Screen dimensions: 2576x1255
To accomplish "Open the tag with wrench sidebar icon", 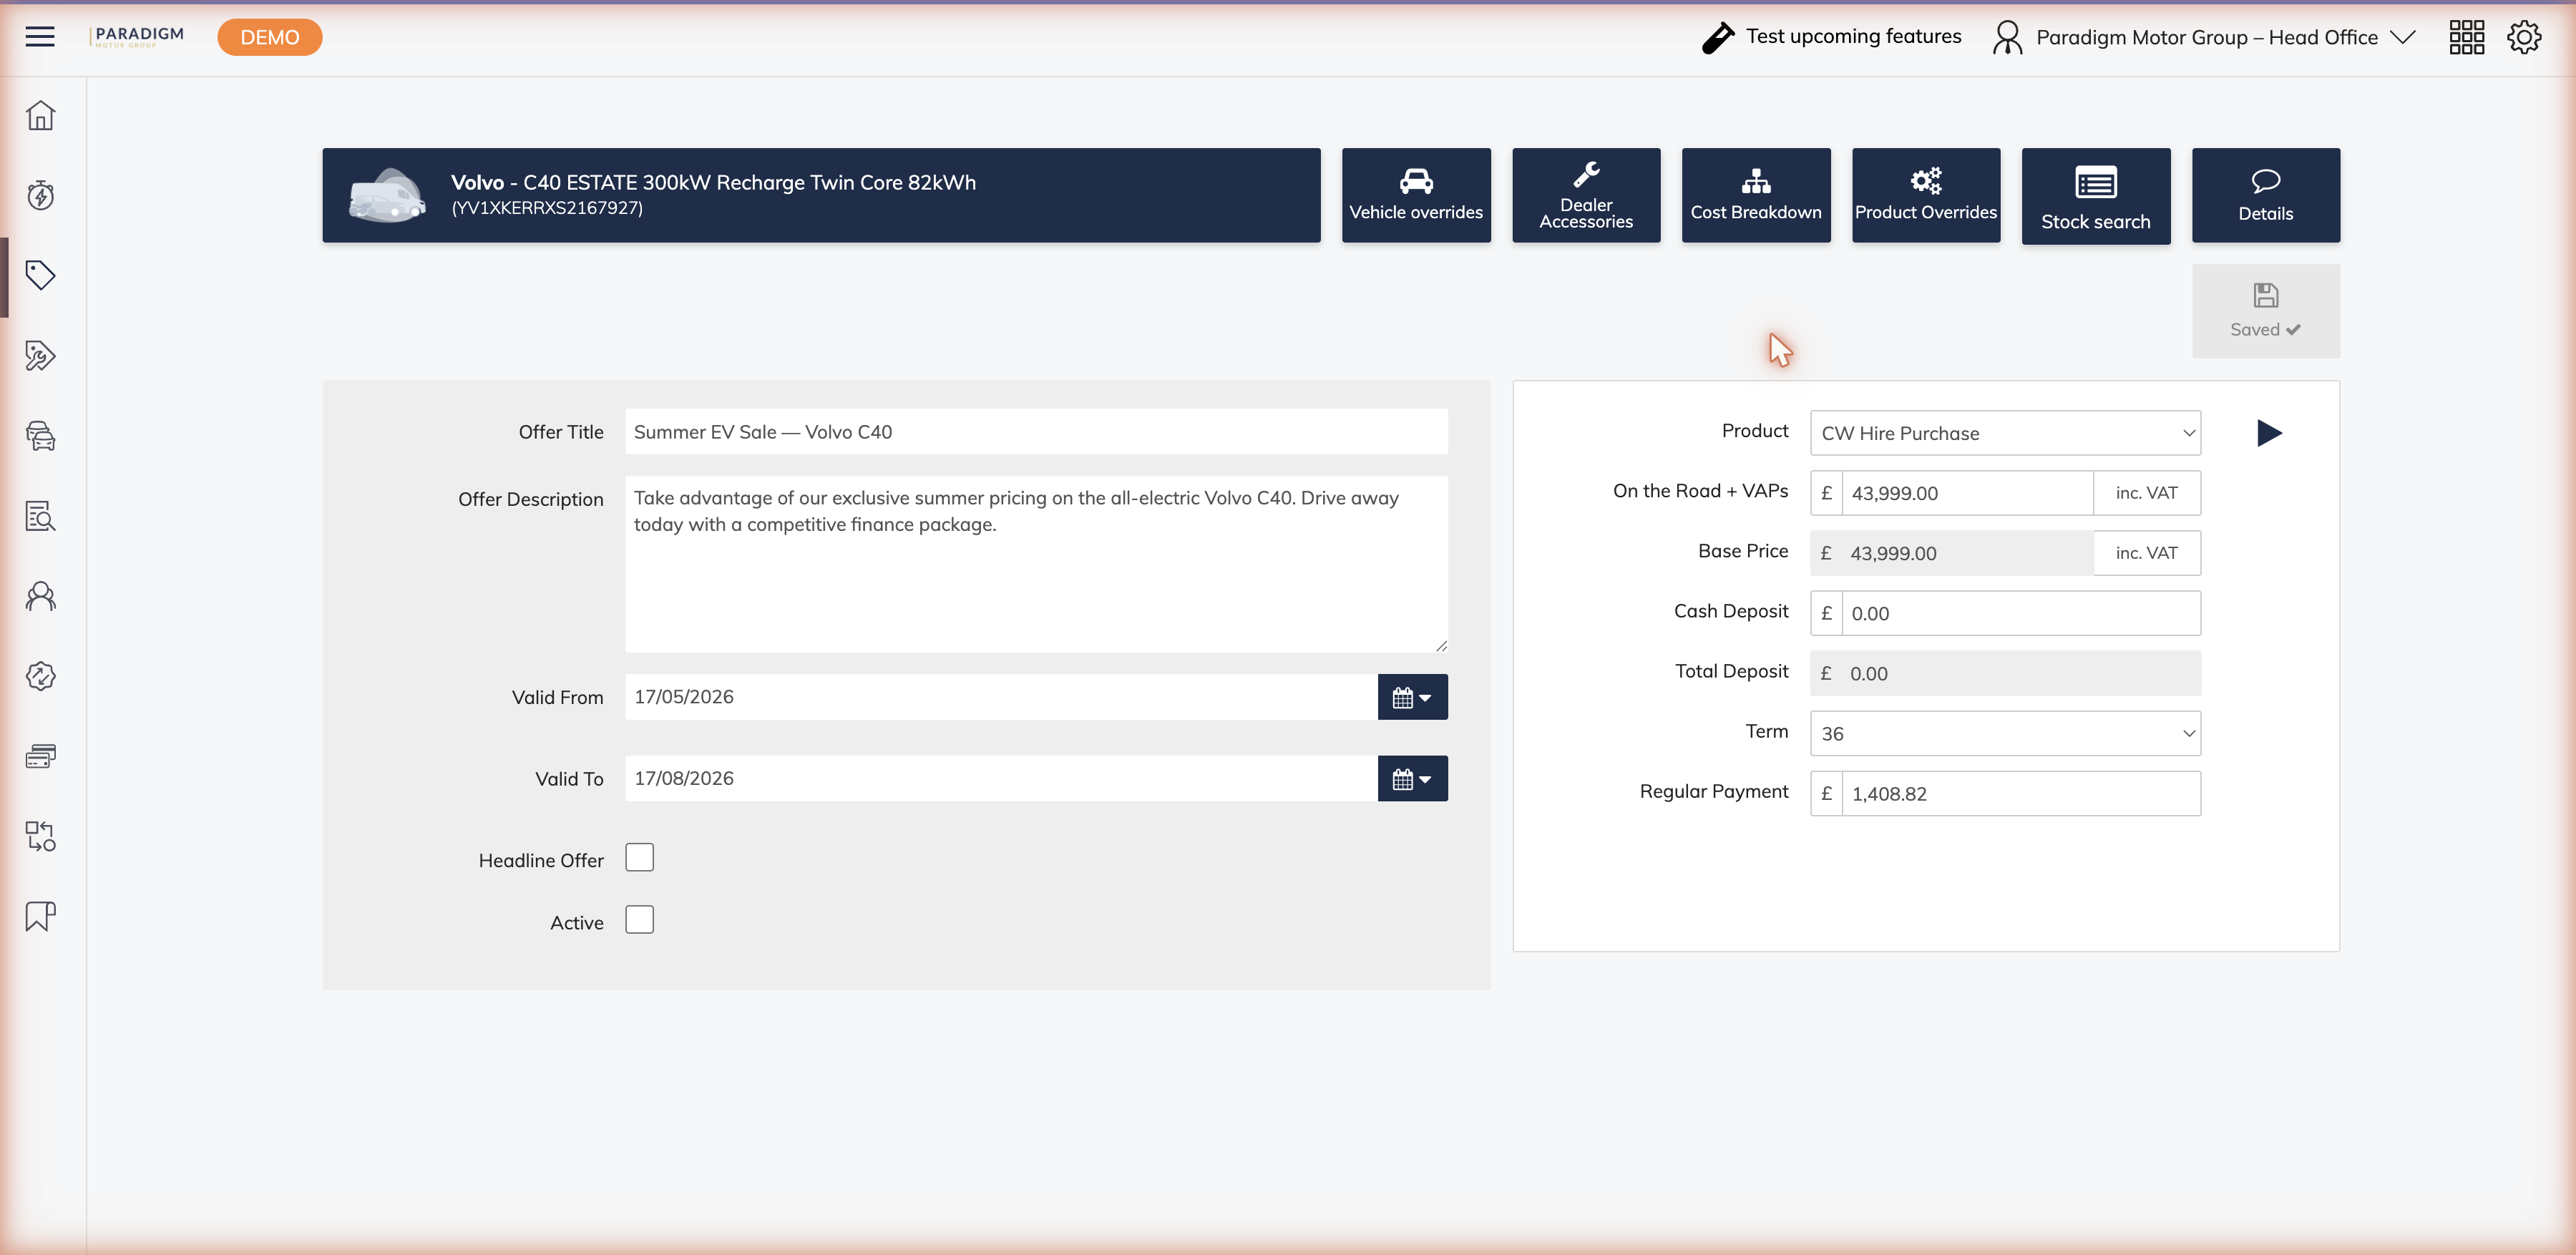I will tap(41, 356).
